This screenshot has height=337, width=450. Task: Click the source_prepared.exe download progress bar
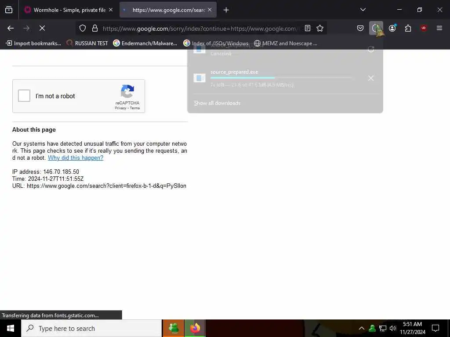tap(281, 78)
